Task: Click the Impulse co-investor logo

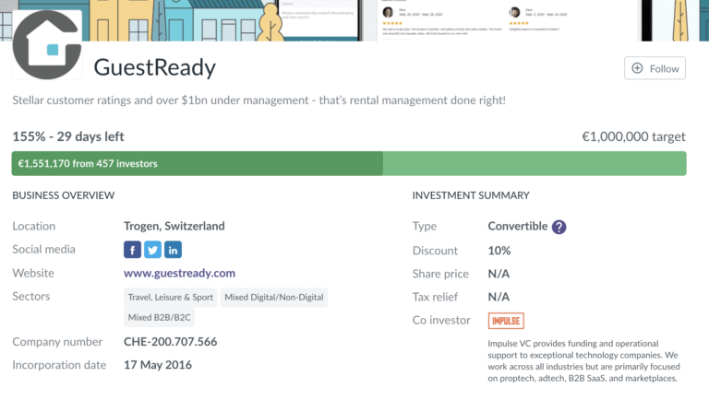Action: coord(506,321)
